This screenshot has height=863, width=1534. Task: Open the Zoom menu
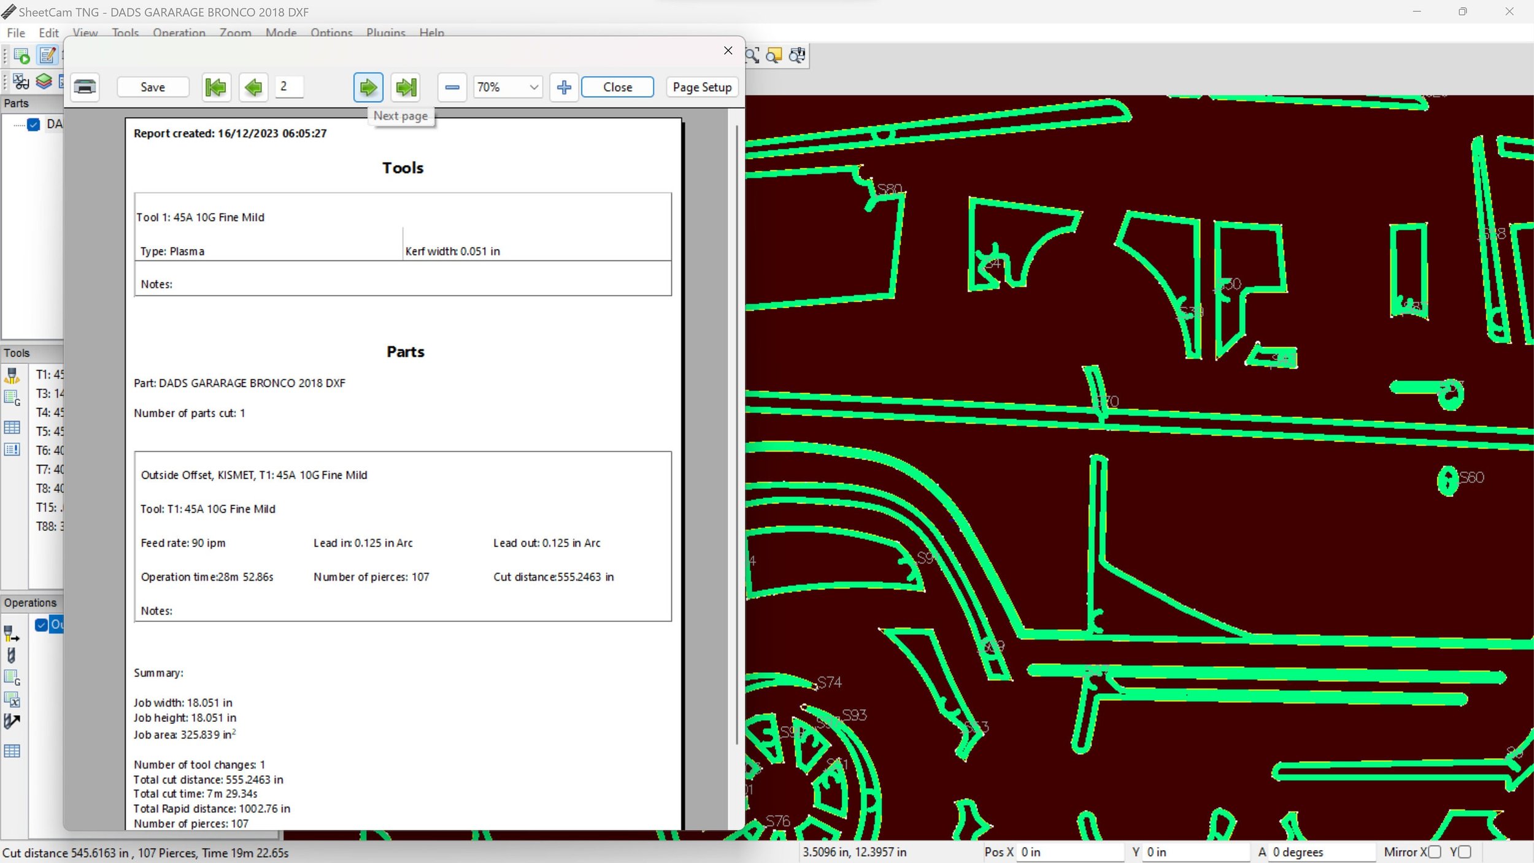pyautogui.click(x=236, y=33)
